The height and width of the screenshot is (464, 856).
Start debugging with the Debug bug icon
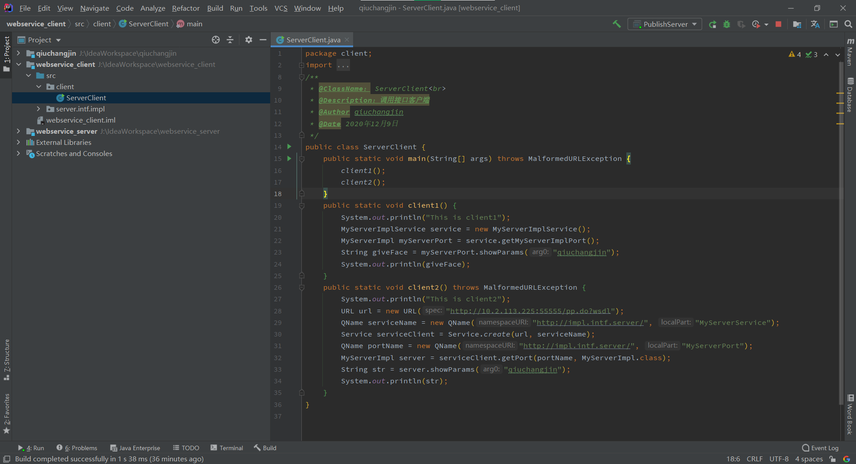(x=727, y=24)
